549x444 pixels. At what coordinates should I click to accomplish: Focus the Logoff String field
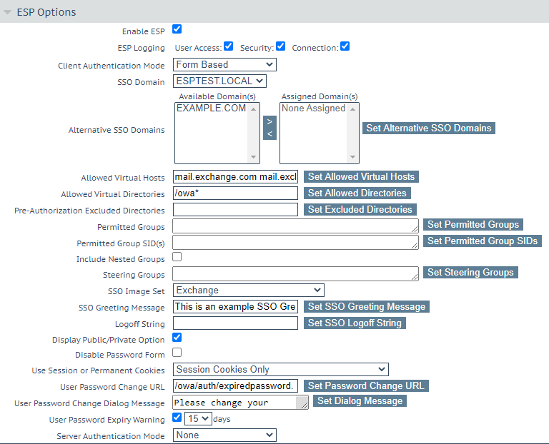[x=235, y=323]
